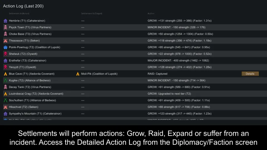
Task: Click the blue dome icon beside Poink-Powmug
Action: 5,47
